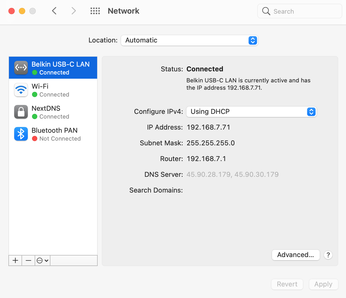346x298 pixels.
Task: Open Show All preferences grid icon
Action: pos(95,11)
